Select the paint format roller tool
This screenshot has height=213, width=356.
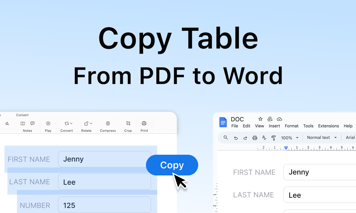[x=274, y=138]
